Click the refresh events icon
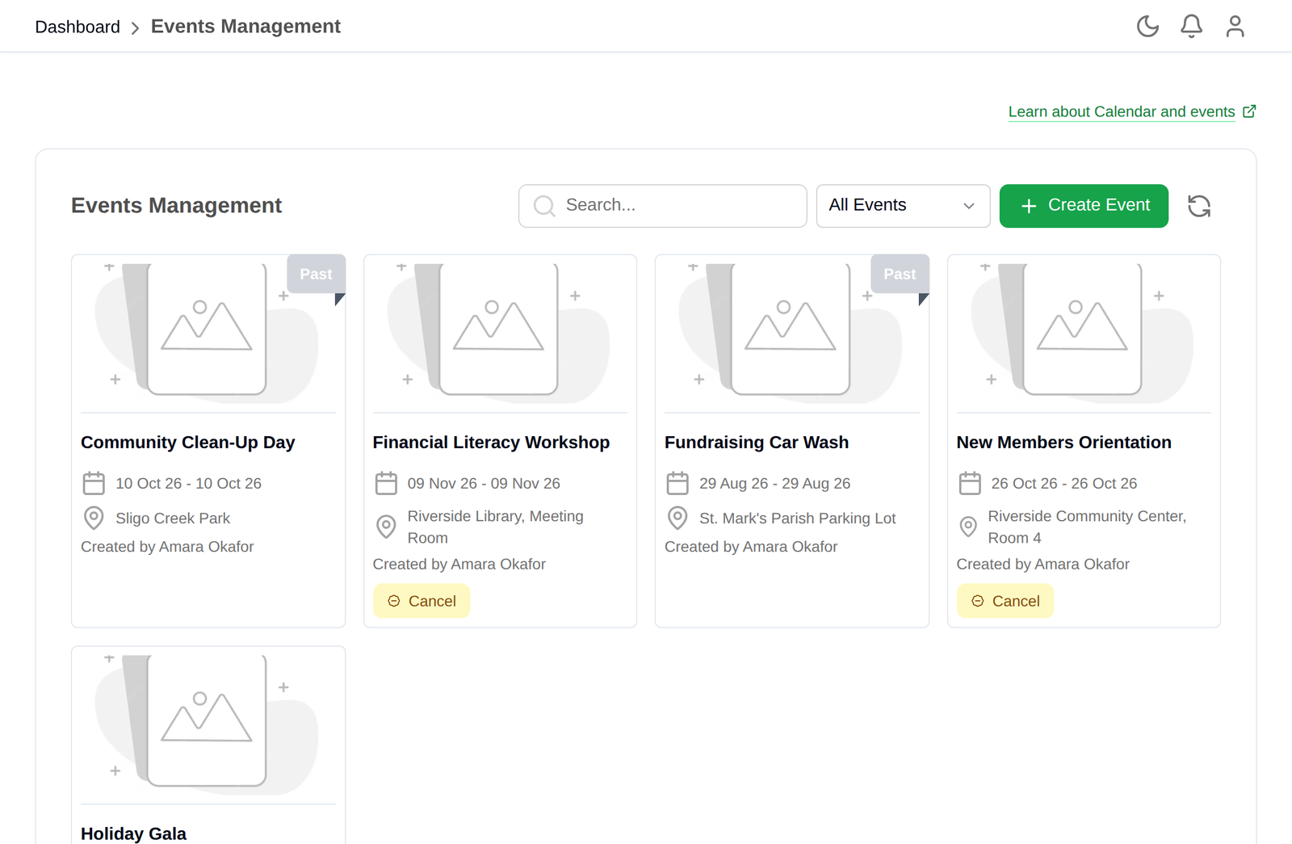This screenshot has height=844, width=1292. click(x=1199, y=206)
